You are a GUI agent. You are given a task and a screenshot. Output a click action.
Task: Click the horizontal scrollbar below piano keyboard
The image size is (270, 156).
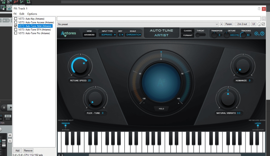pos(165,155)
